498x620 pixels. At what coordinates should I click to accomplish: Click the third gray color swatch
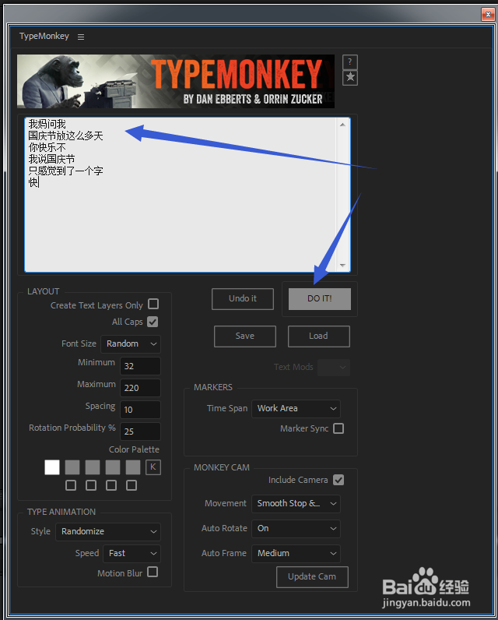click(x=93, y=467)
